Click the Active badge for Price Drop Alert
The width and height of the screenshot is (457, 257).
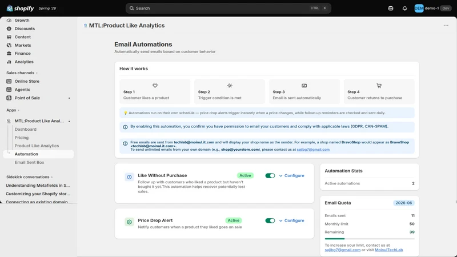234,220
